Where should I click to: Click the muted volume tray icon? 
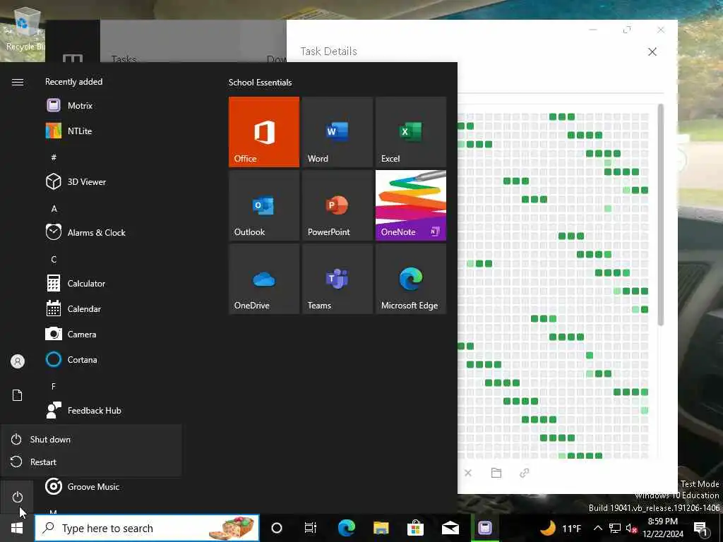click(631, 528)
